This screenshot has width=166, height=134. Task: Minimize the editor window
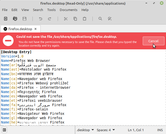click(x=146, y=3)
